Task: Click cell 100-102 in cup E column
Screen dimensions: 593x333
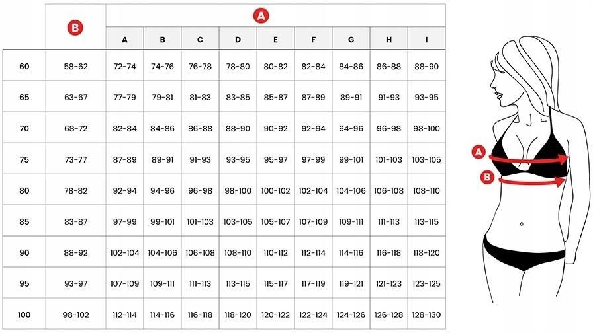Action: [276, 191]
